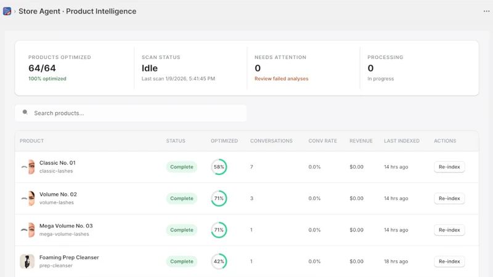Focus the Search products field
The height and width of the screenshot is (277, 493).
pyautogui.click(x=131, y=113)
